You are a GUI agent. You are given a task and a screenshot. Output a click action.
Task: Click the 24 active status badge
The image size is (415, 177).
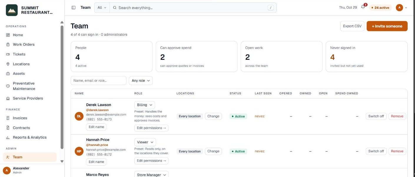pos(381,8)
